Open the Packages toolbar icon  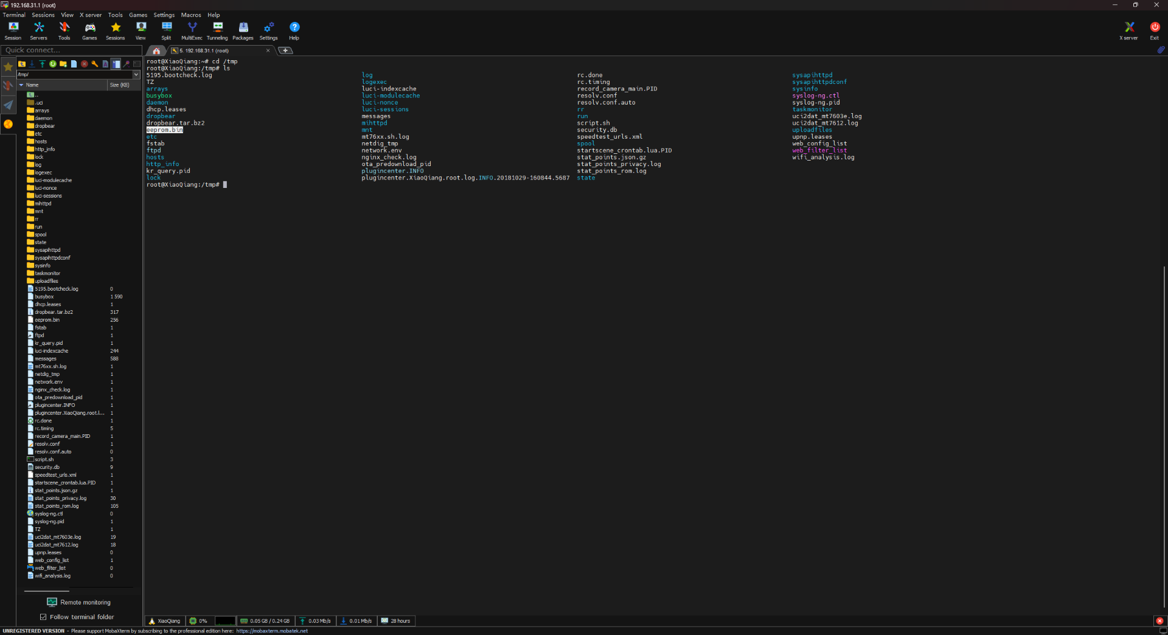(x=243, y=30)
